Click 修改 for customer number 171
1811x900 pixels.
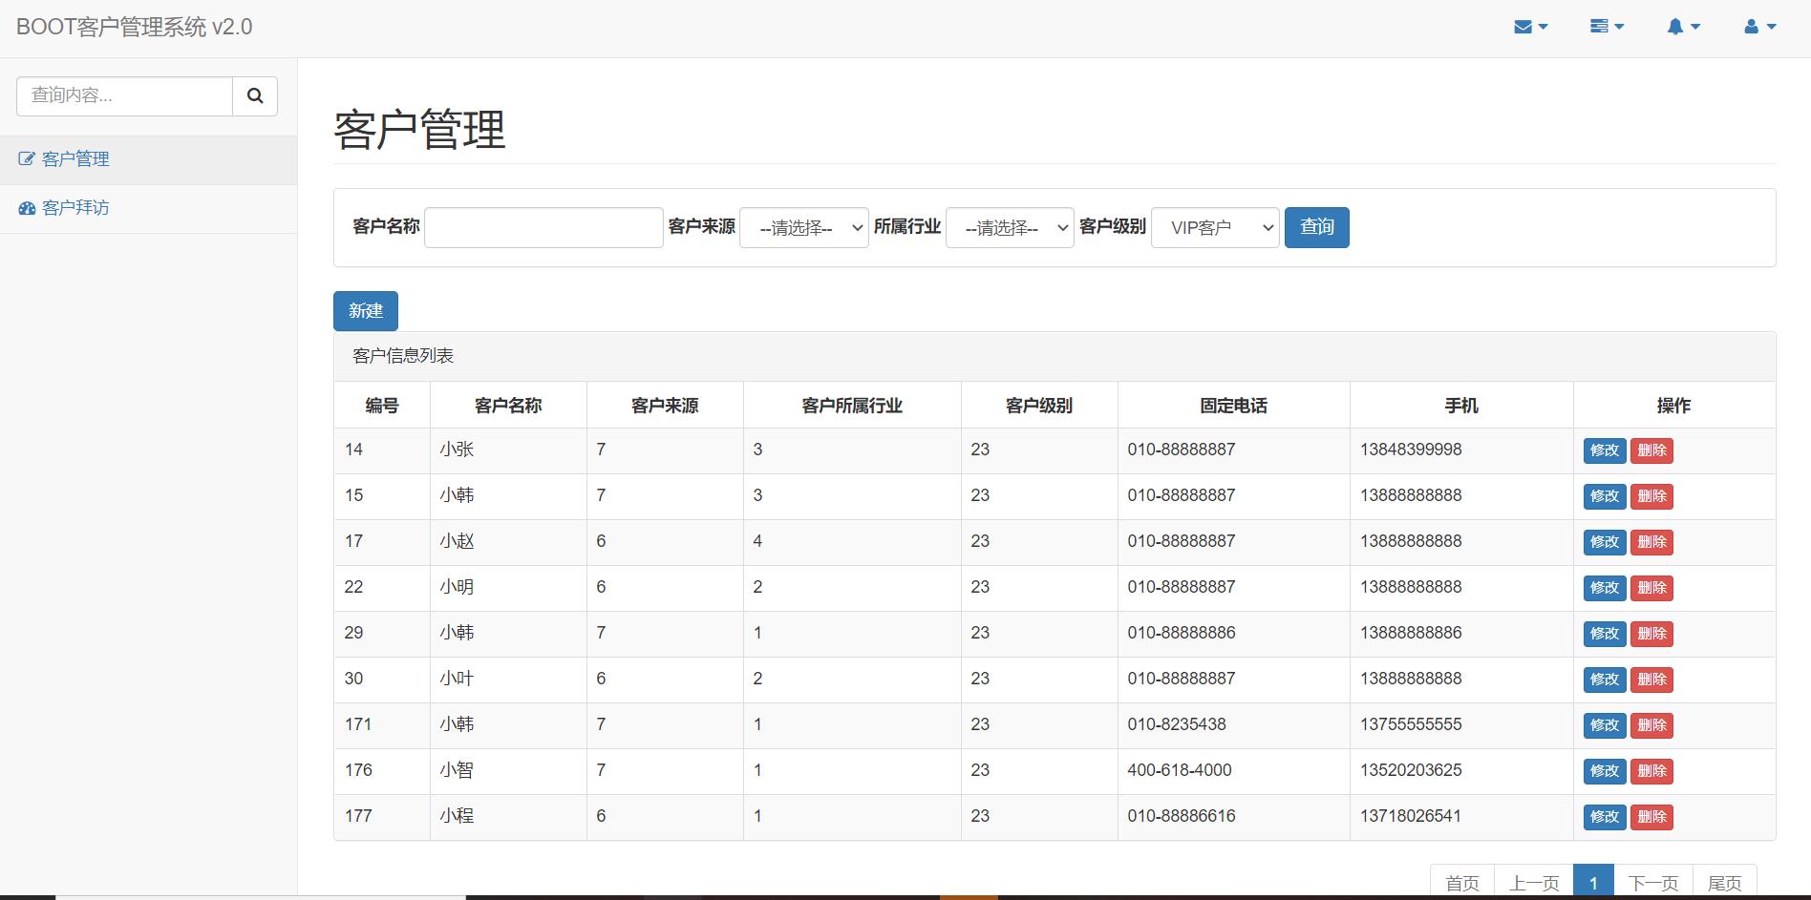(1605, 725)
